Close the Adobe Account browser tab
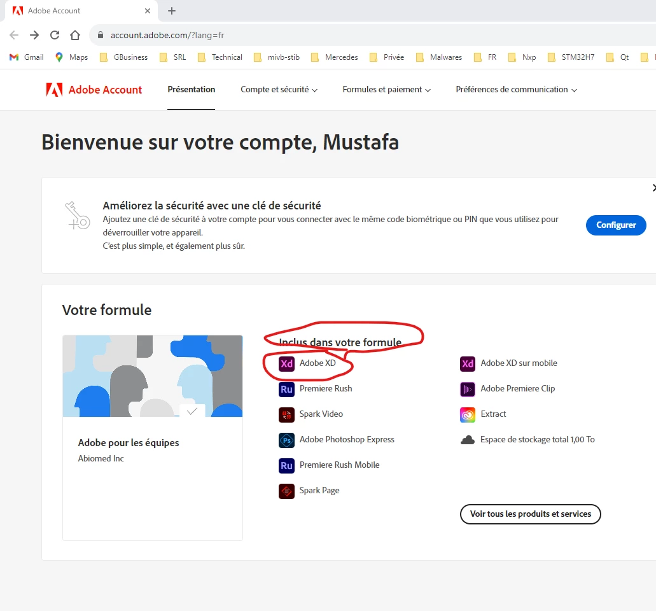This screenshot has height=611, width=656. point(147,11)
